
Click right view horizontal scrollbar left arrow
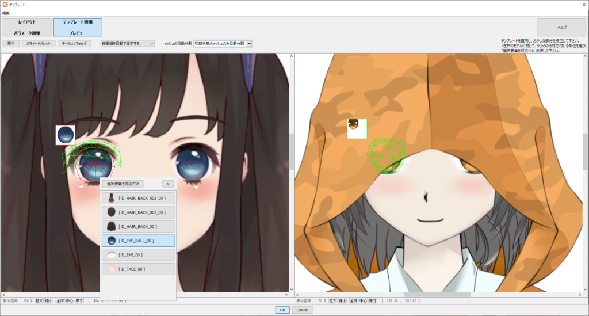pyautogui.click(x=297, y=295)
